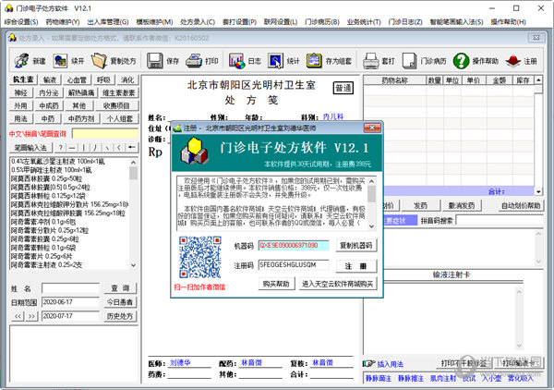The image size is (554, 390).
Task: Click the 自动划价帮助 button
Action: (521, 205)
